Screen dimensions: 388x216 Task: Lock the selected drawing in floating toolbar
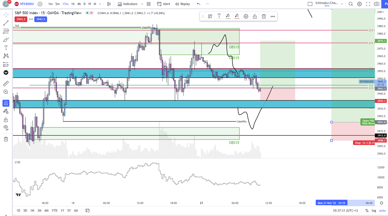tap(255, 16)
